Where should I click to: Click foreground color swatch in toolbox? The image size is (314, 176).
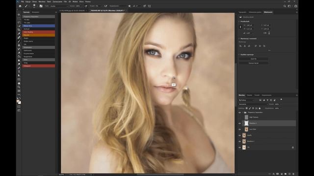click(x=18, y=101)
